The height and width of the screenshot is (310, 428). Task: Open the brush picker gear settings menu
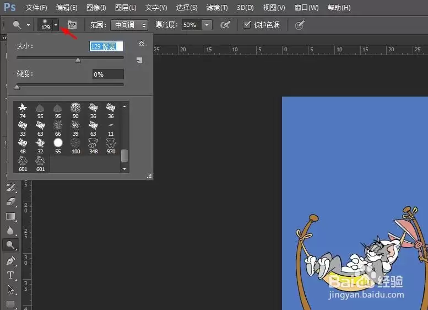[x=142, y=44]
